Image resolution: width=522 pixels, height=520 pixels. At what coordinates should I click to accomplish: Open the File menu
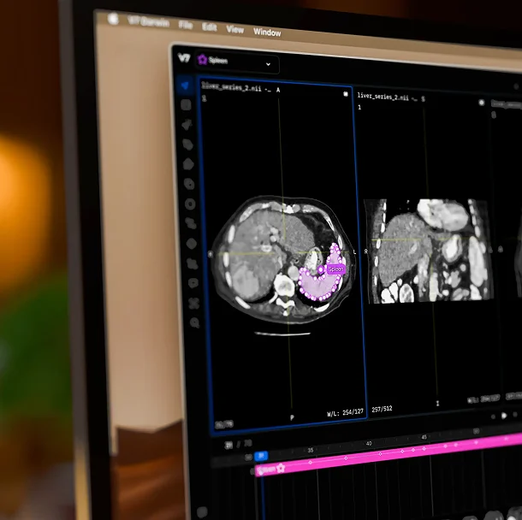(186, 25)
